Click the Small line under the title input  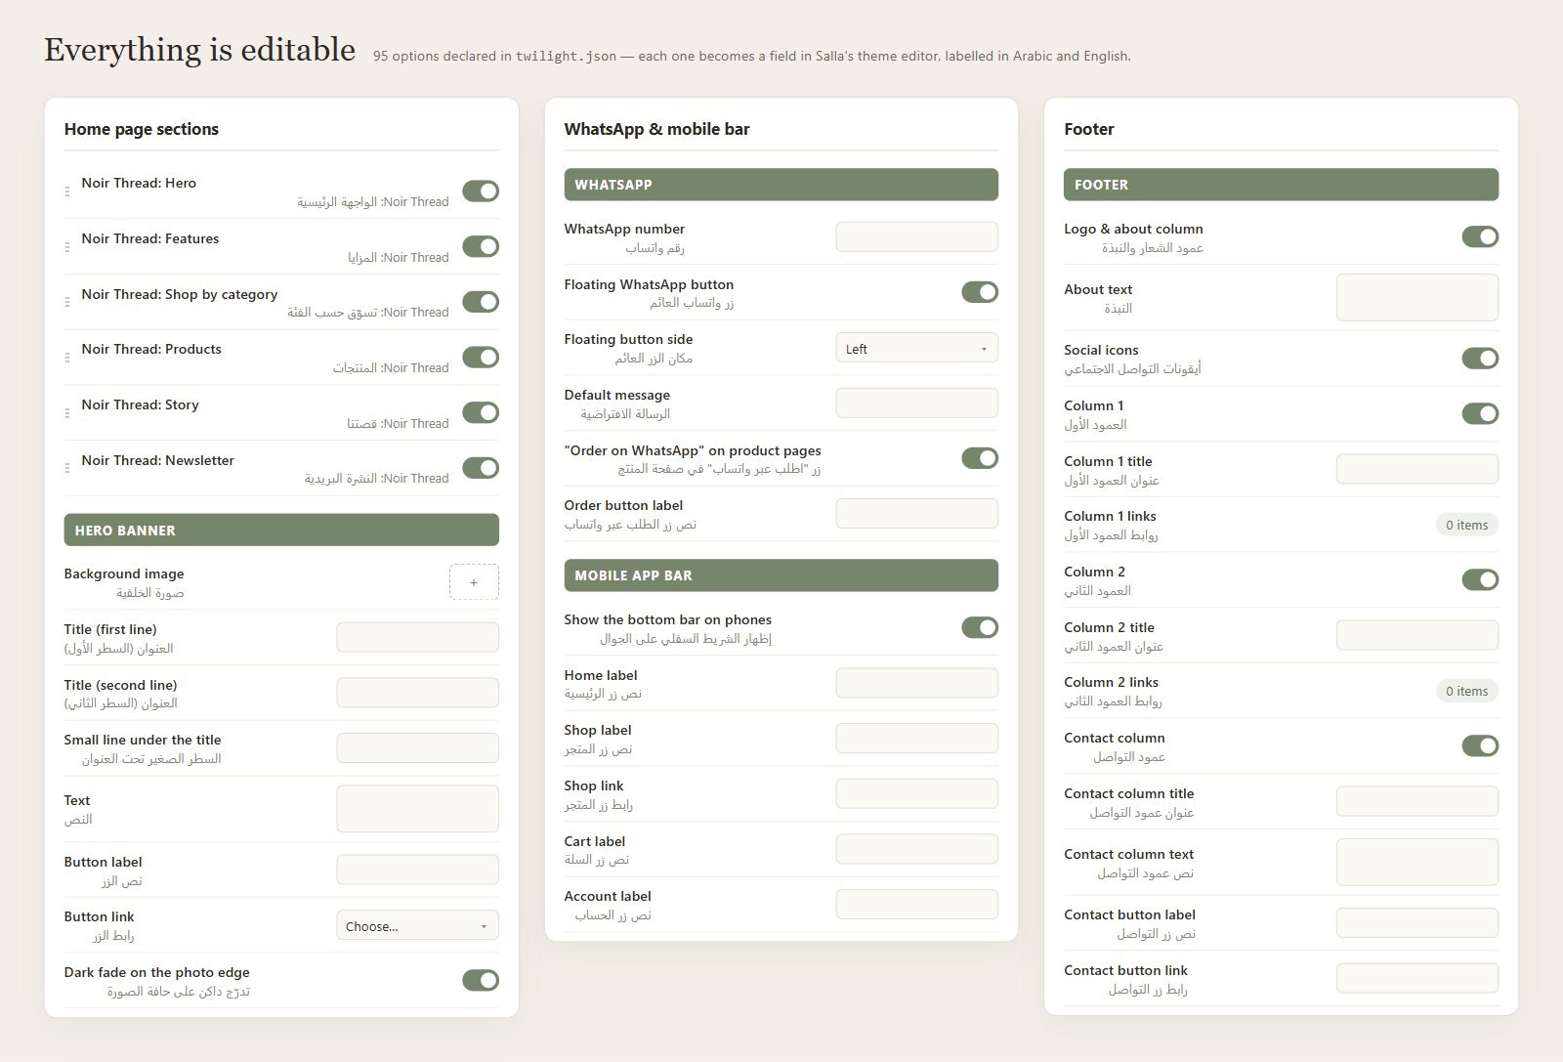417,748
